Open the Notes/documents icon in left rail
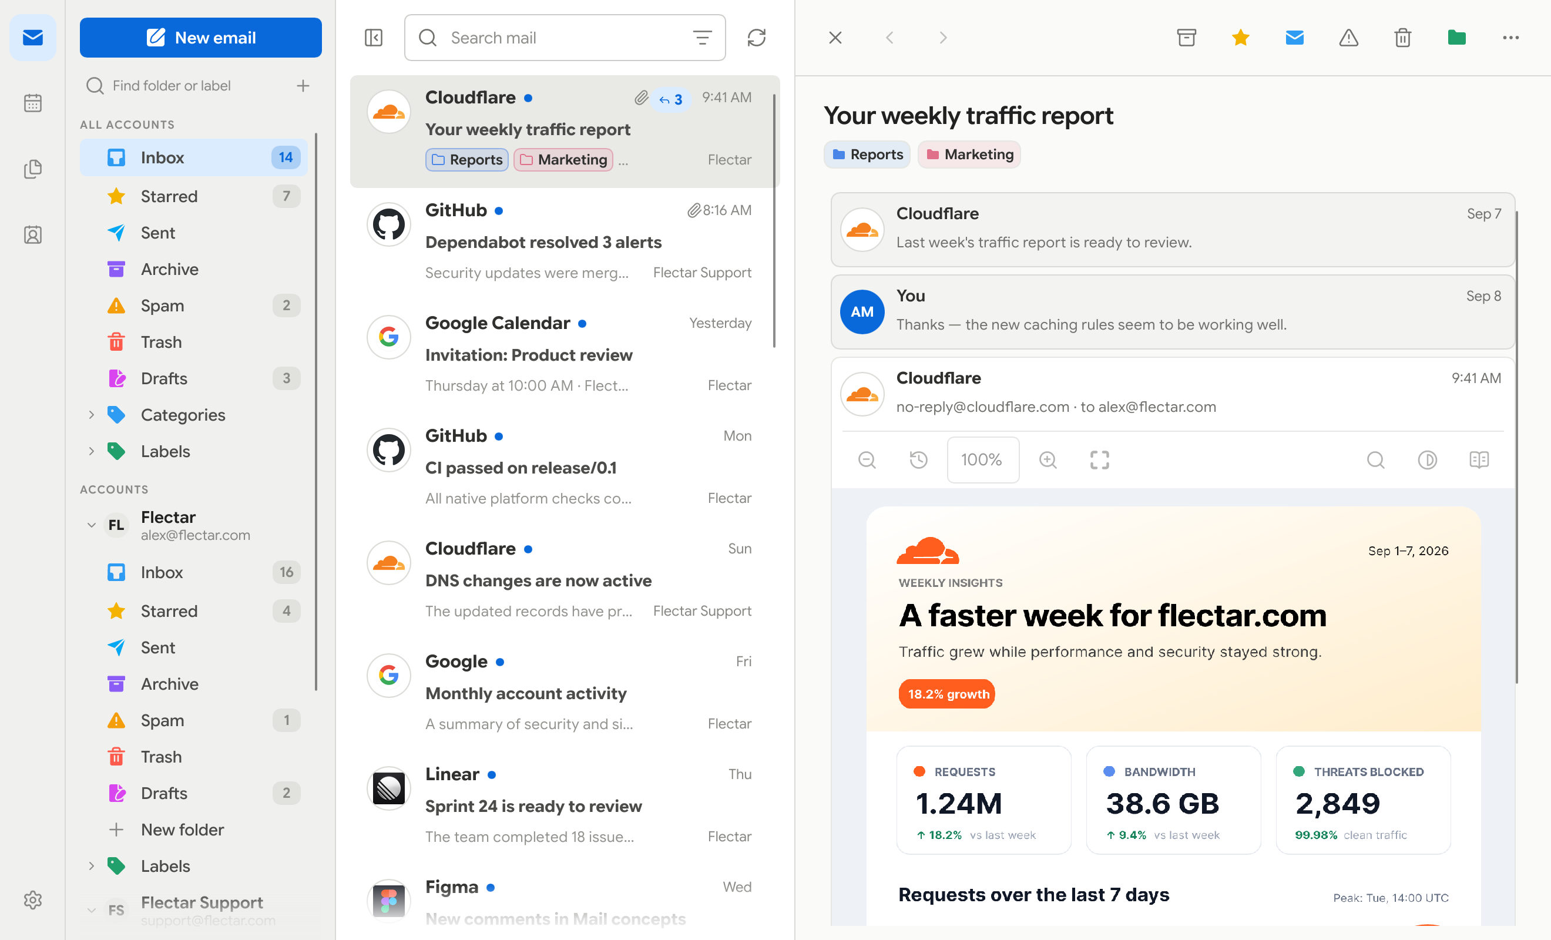The width and height of the screenshot is (1551, 940). click(x=33, y=169)
